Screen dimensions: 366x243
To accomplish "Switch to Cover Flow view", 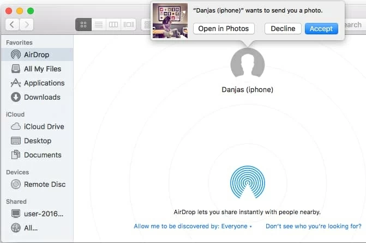I will click(129, 25).
